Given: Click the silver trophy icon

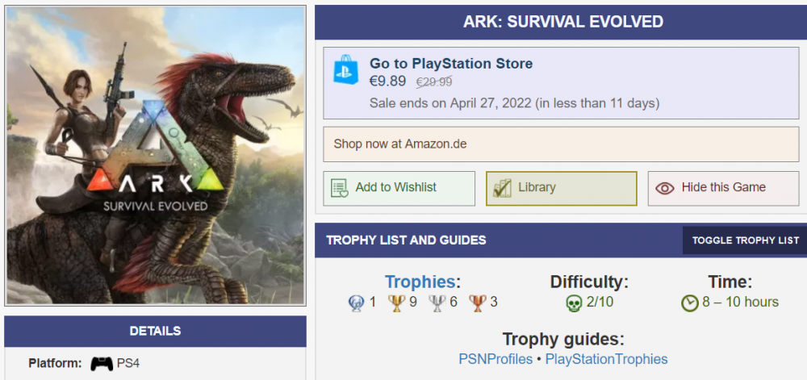Looking at the screenshot, I should [437, 303].
